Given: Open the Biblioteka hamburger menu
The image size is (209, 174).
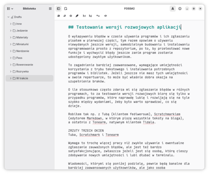Looking at the screenshot, I should tap(50, 9).
